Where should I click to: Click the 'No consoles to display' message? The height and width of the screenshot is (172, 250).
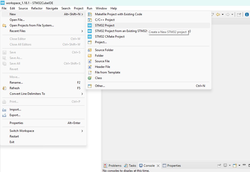pyautogui.click(x=126, y=170)
